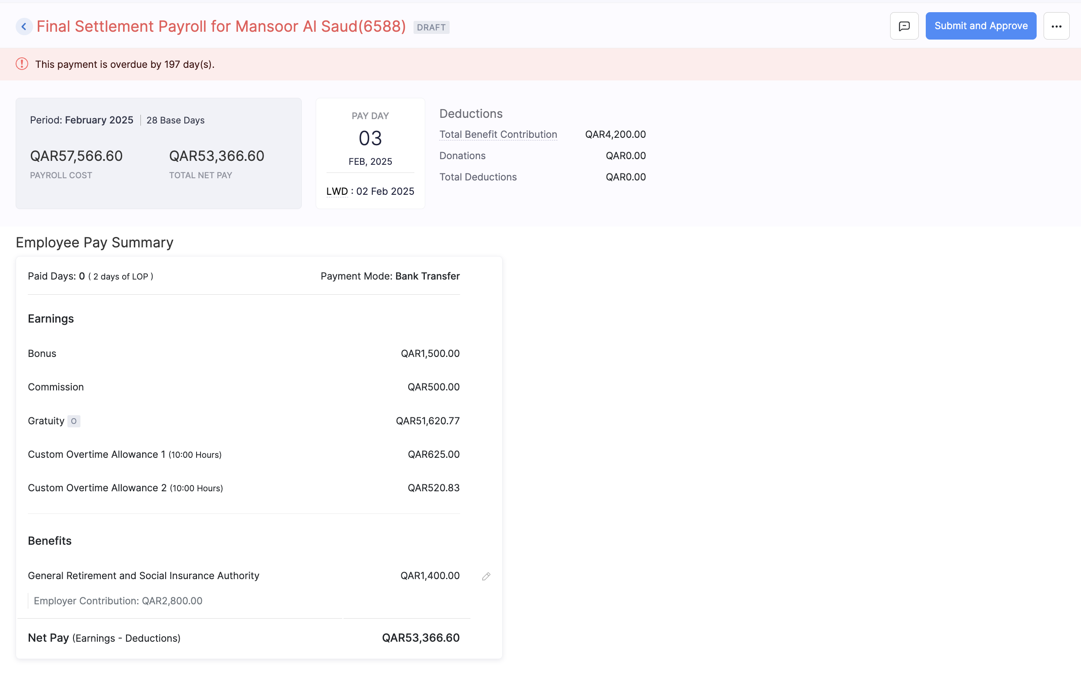The image size is (1081, 673).
Task: Click the Employer Contribution line
Action: pos(118,601)
